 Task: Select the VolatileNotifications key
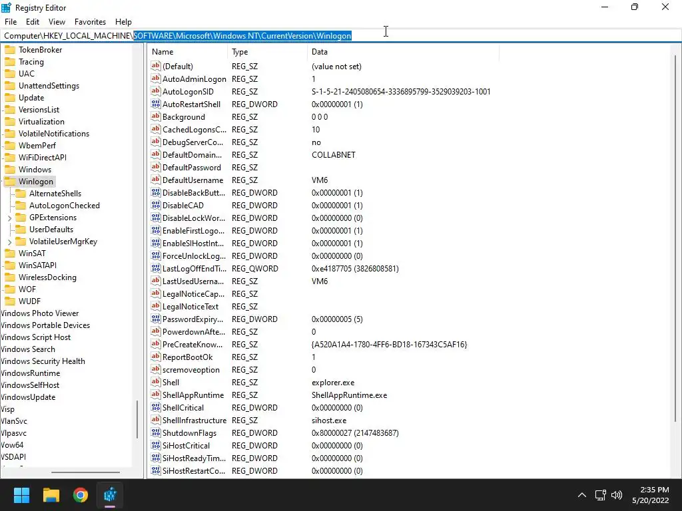point(53,133)
